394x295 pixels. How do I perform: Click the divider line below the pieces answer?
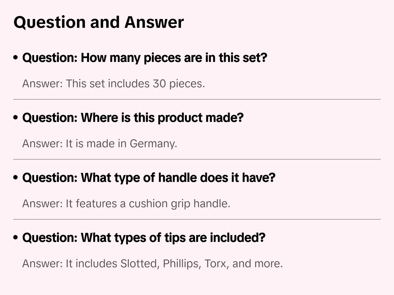pos(197,99)
